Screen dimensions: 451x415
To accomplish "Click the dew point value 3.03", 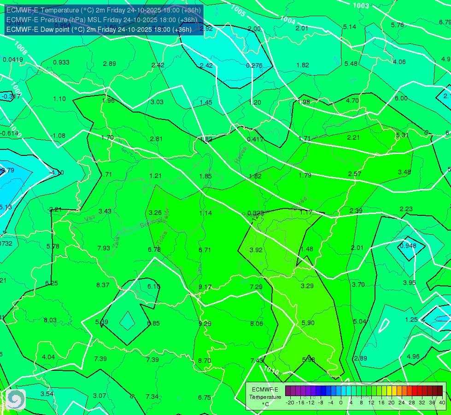I will coord(157,102).
